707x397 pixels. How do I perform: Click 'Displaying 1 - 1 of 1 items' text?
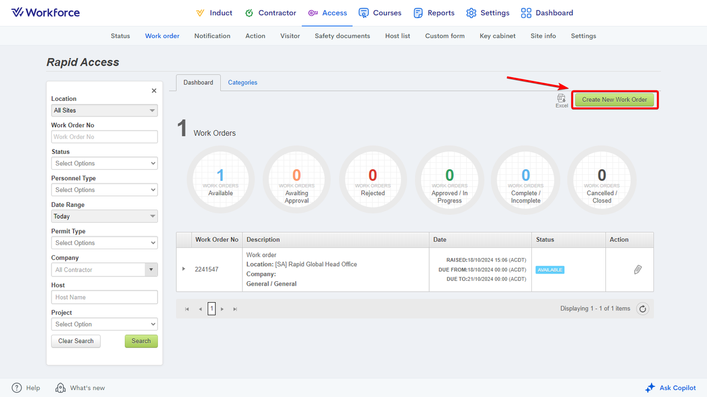click(595, 309)
